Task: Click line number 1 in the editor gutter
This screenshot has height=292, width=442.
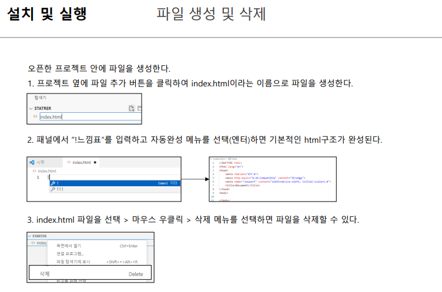Action: coord(38,177)
